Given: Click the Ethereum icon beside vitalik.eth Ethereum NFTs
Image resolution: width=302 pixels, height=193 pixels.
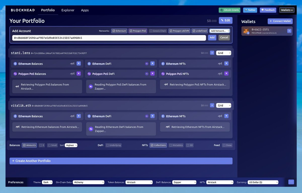Looking at the screenshot, I should click(163, 116).
